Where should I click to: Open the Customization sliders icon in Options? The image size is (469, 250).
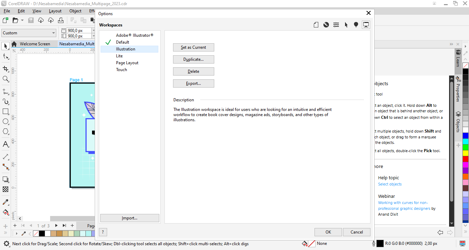coord(336,25)
